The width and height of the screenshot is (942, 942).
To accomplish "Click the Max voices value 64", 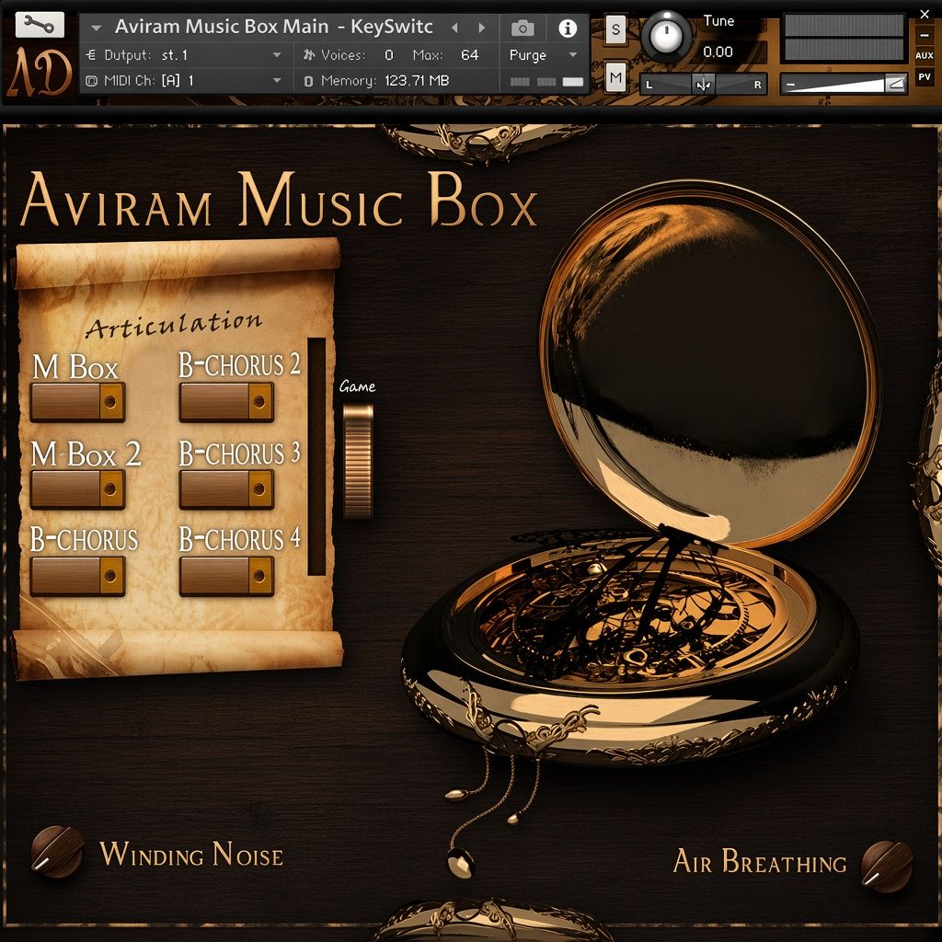I will 469,55.
